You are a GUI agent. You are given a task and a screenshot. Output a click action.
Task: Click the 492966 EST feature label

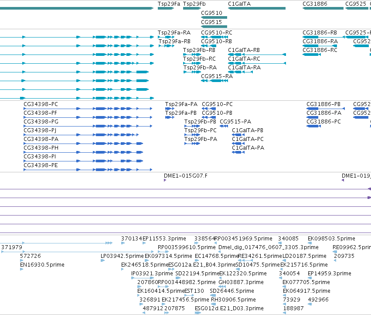tap(318, 300)
